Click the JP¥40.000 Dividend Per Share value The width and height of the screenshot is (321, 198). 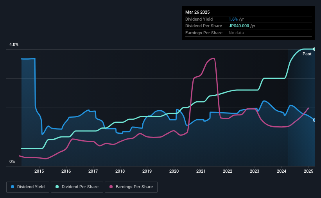[x=239, y=26]
